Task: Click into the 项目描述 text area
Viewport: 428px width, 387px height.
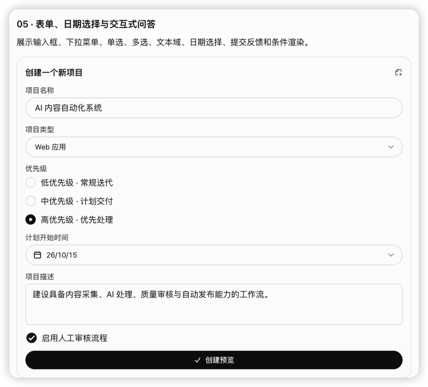Action: pyautogui.click(x=214, y=304)
